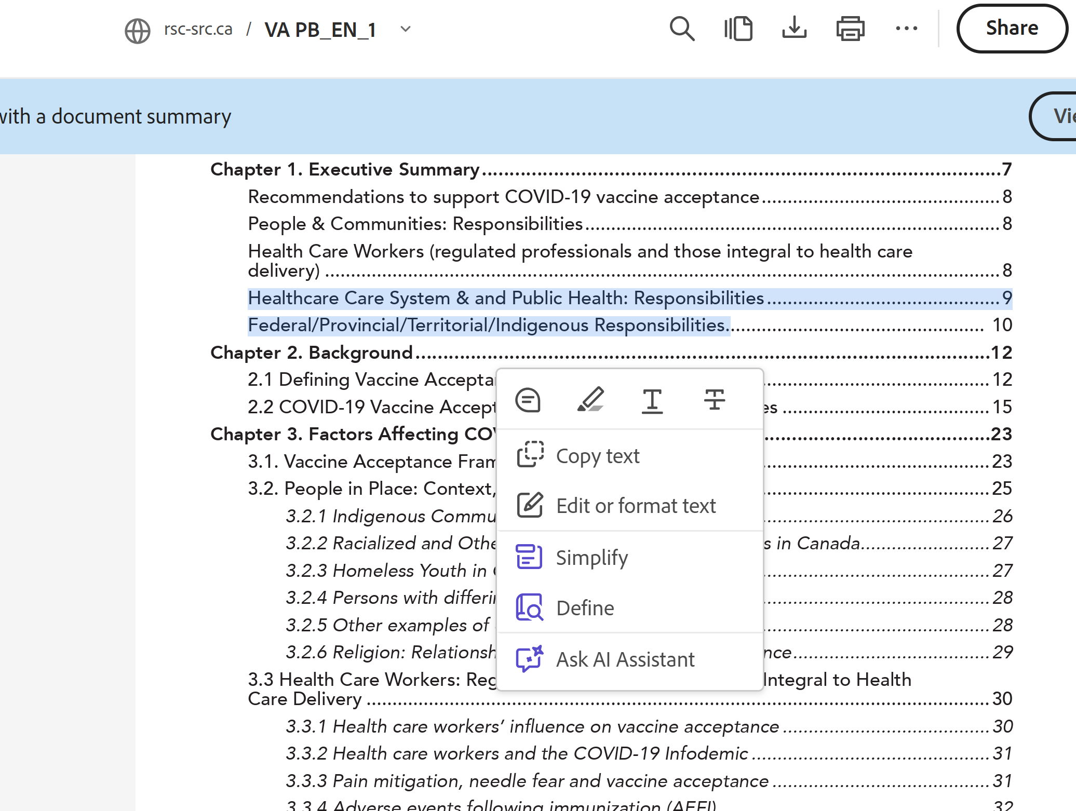Click the Define icon

530,607
